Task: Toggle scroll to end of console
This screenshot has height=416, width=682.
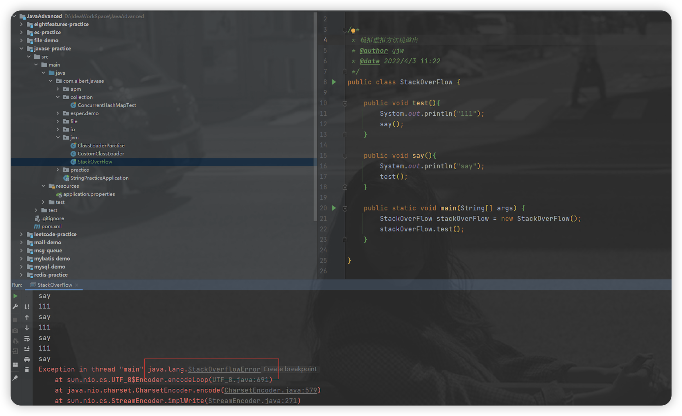Action: pos(27,349)
